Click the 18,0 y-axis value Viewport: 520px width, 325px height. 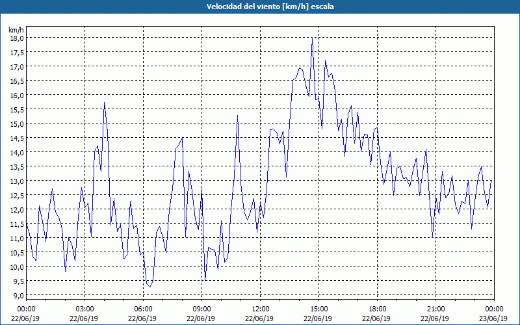(17, 38)
